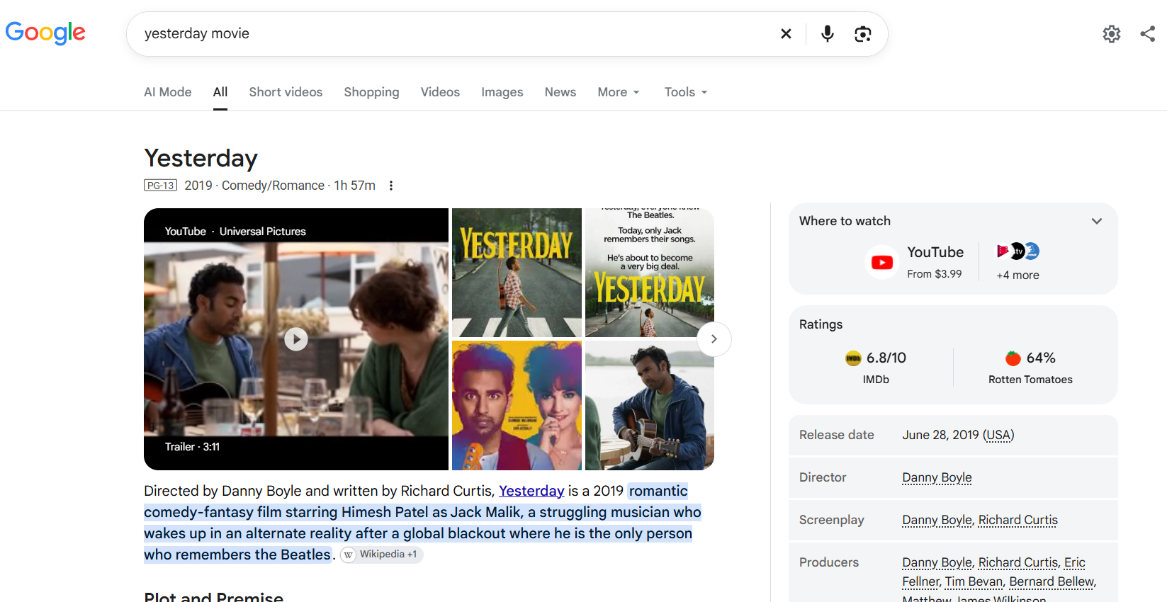This screenshot has width=1167, height=602.
Task: Click the PG-13 rating badge
Action: click(x=160, y=186)
